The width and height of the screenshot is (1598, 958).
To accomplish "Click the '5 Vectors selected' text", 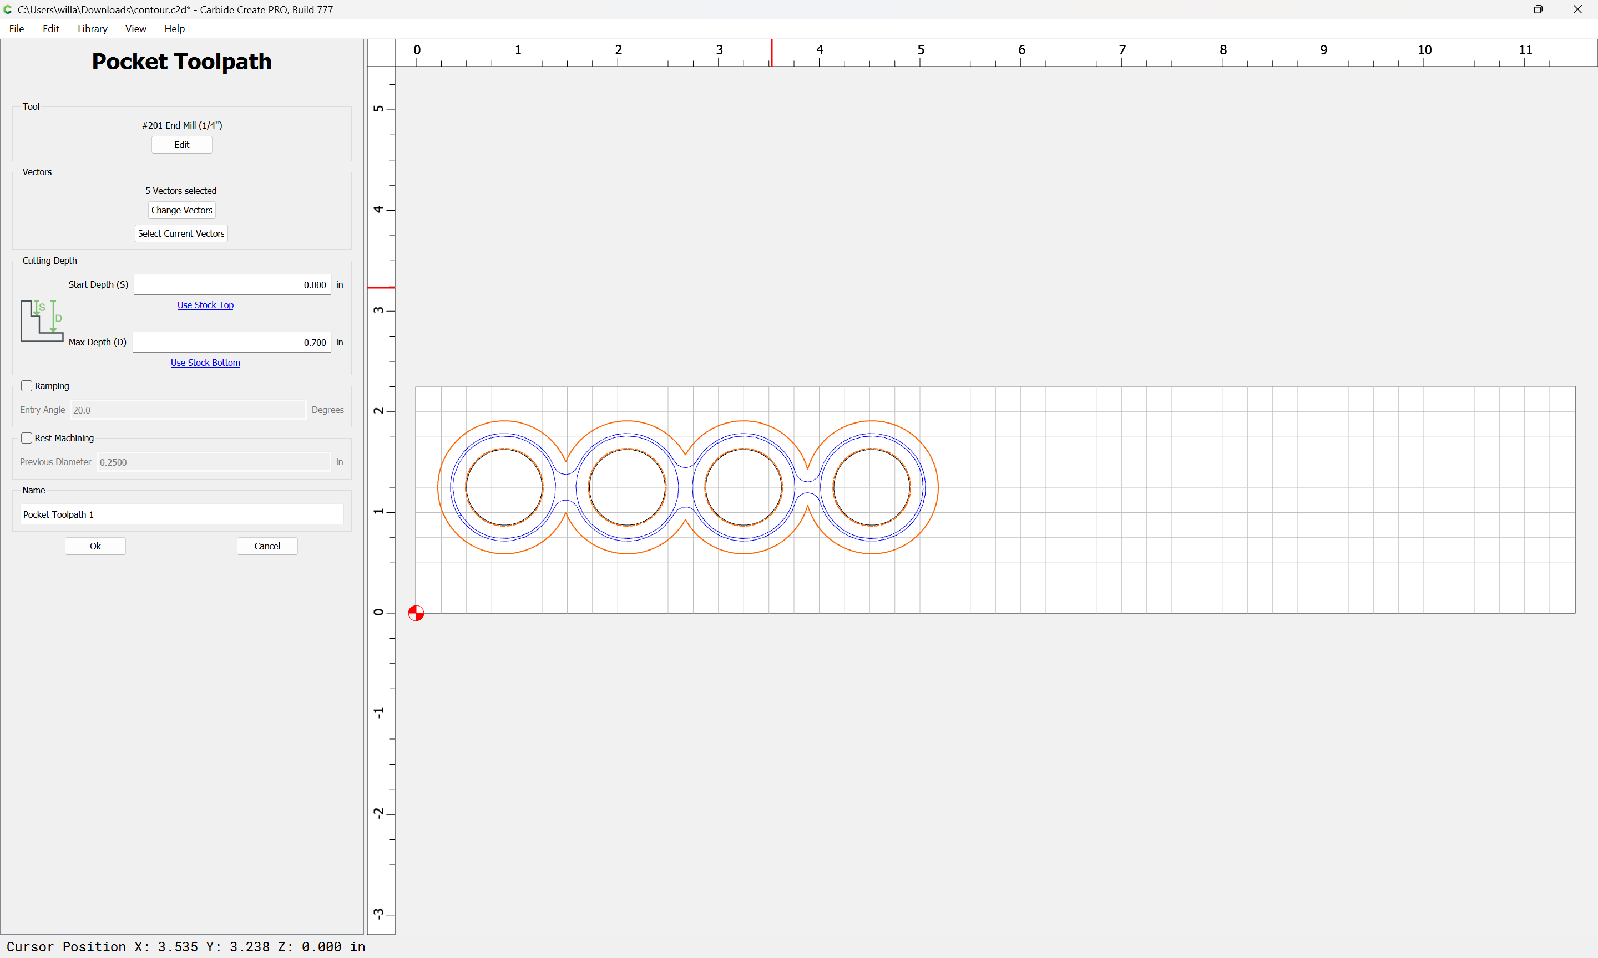I will [x=181, y=191].
